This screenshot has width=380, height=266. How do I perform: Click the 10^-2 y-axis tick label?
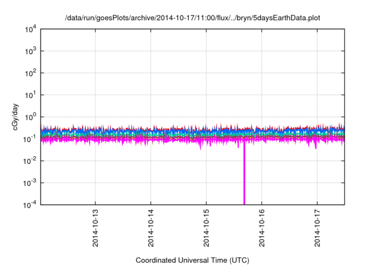pos(29,161)
